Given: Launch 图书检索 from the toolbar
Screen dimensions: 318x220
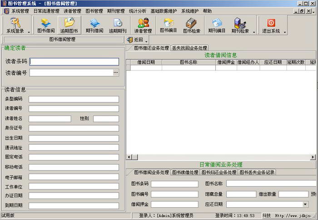Looking at the screenshot, I should coord(192,25).
